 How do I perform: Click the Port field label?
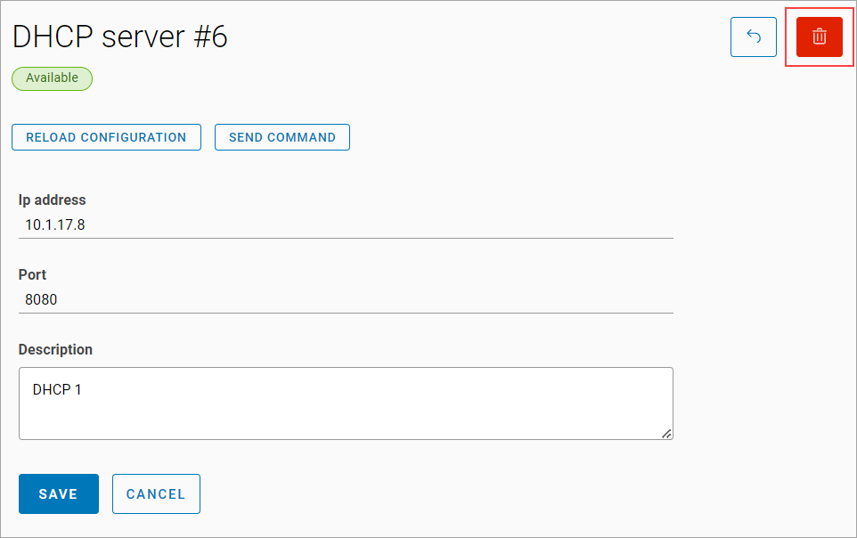(33, 275)
